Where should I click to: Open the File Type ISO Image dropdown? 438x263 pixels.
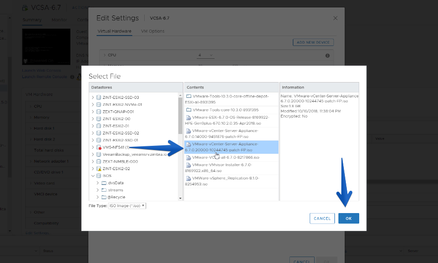127,206
